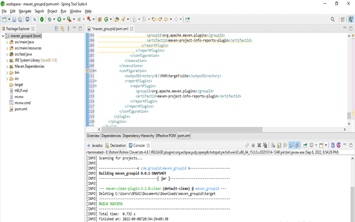355x222 pixels.
Task: Maximize the editor area
Action: (350, 28)
